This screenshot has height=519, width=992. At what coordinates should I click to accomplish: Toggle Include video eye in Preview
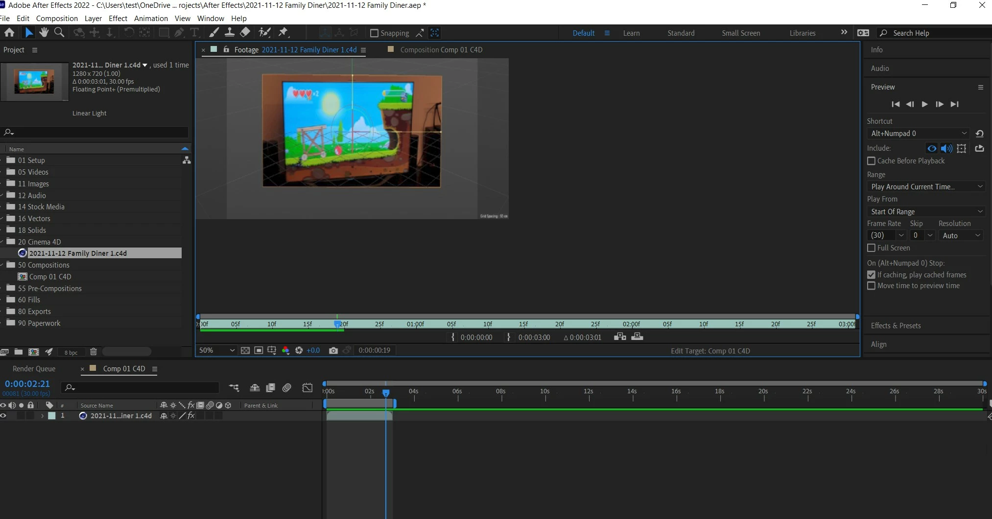tap(932, 148)
